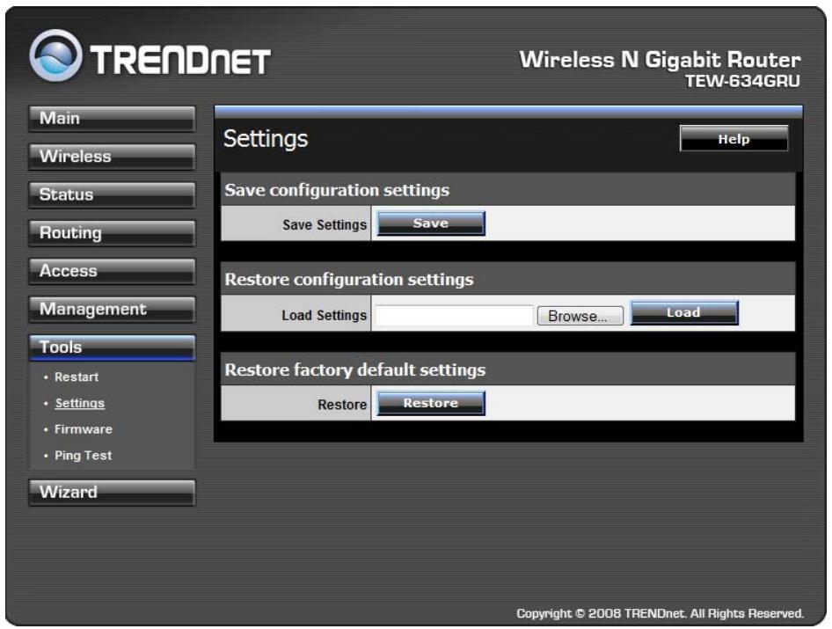The width and height of the screenshot is (832, 629).
Task: Click the 'Restore configuration settings' heading
Action: 349,279
